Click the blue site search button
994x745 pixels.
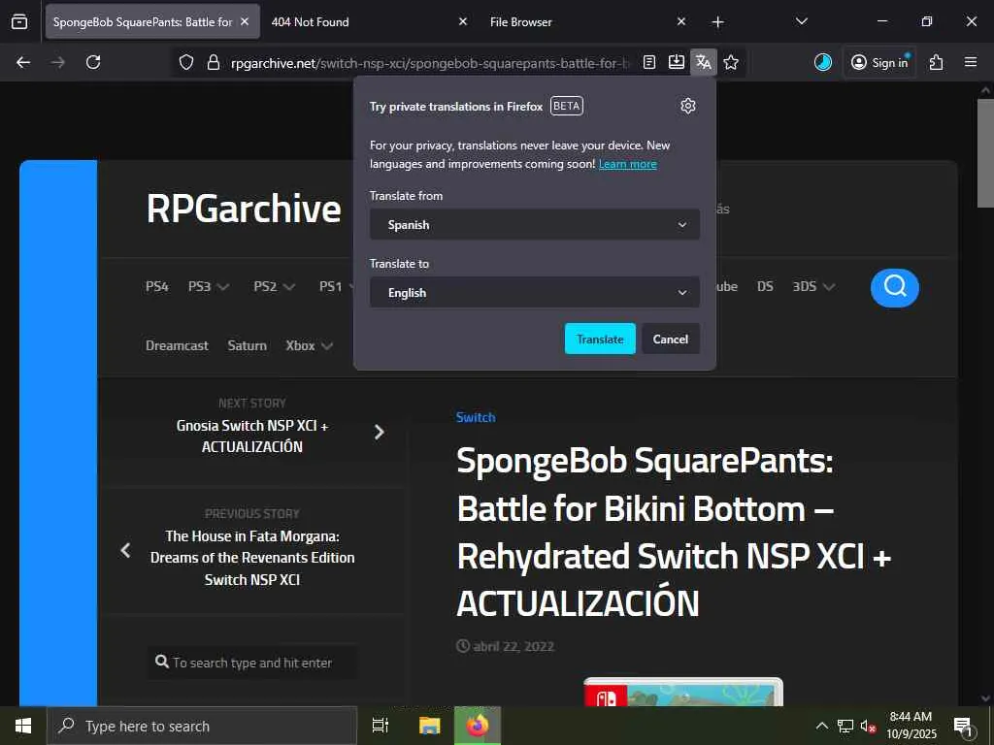click(x=894, y=287)
